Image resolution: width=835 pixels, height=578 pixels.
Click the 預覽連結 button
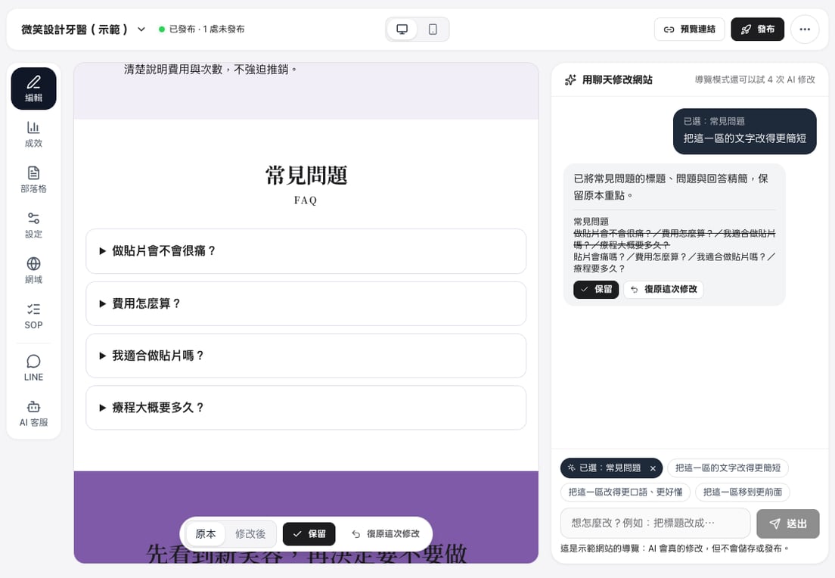pyautogui.click(x=689, y=30)
